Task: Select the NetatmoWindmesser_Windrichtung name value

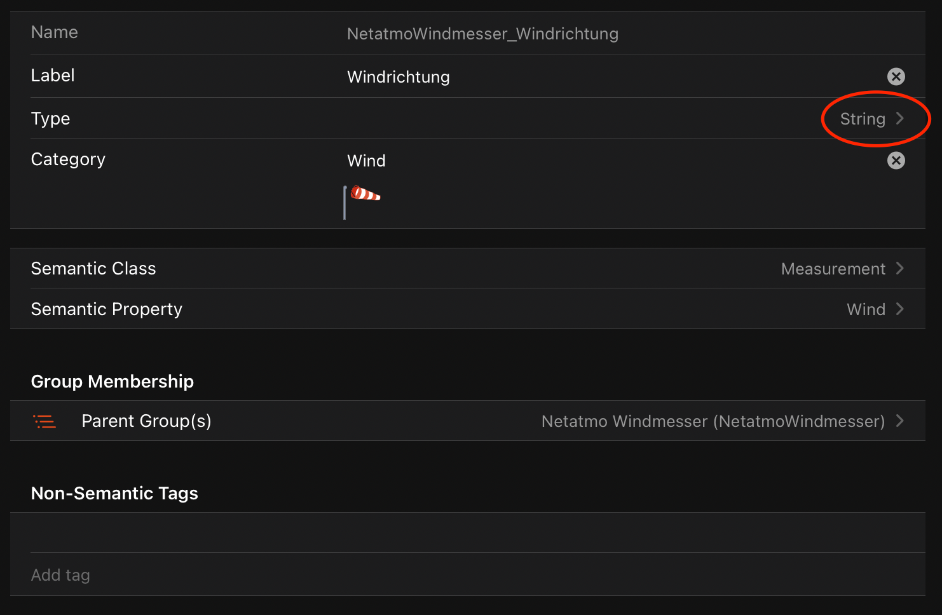Action: [482, 34]
